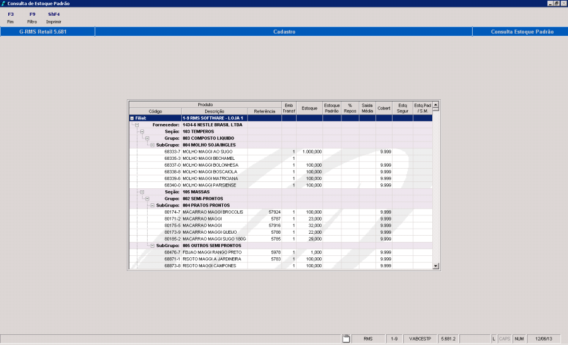Click code 80171-2 cell
This screenshot has width=568, height=345.
[172, 219]
